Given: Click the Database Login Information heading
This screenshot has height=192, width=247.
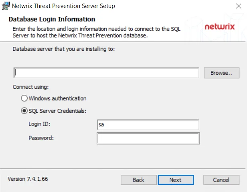Looking at the screenshot, I should (x=52, y=19).
